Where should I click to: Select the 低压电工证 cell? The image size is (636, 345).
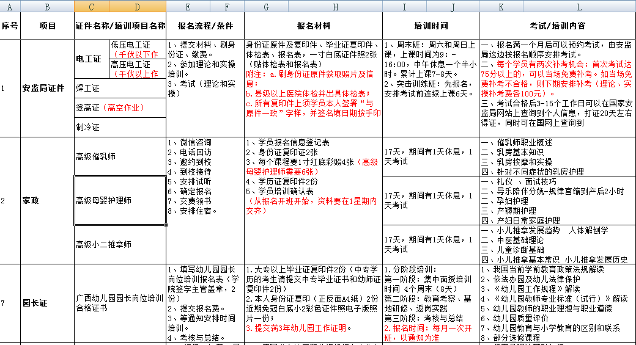pos(138,49)
